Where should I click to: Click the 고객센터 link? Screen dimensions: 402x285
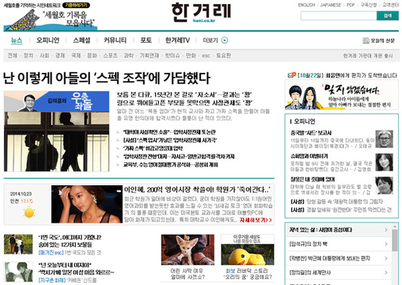pos(390,5)
